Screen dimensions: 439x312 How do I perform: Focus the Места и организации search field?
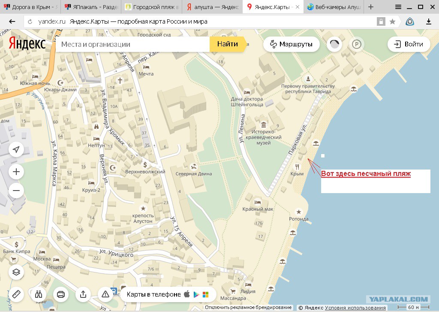click(x=133, y=44)
